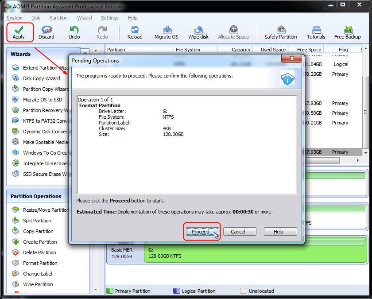372x299 pixels.
Task: Collapse the Wizards panel
Action: click(x=85, y=52)
